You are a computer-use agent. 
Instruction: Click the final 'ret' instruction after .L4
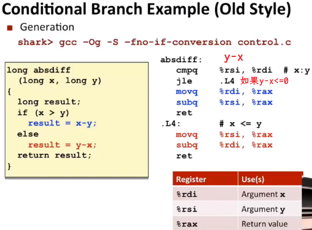[x=184, y=156]
